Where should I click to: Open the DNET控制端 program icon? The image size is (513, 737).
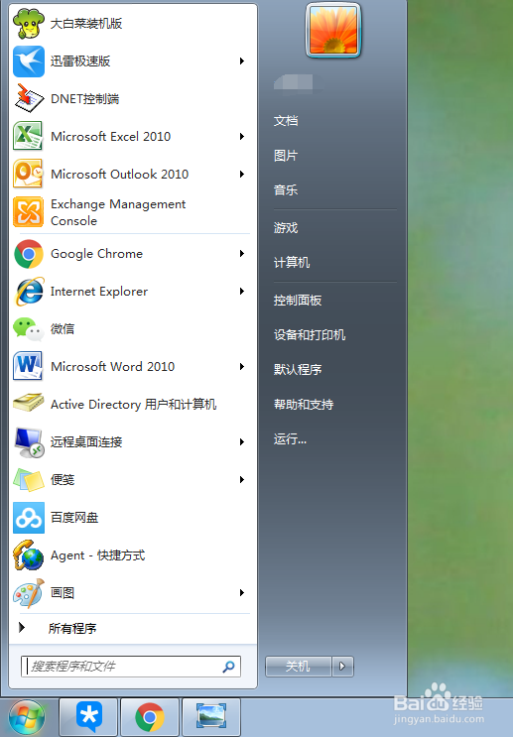(29, 99)
